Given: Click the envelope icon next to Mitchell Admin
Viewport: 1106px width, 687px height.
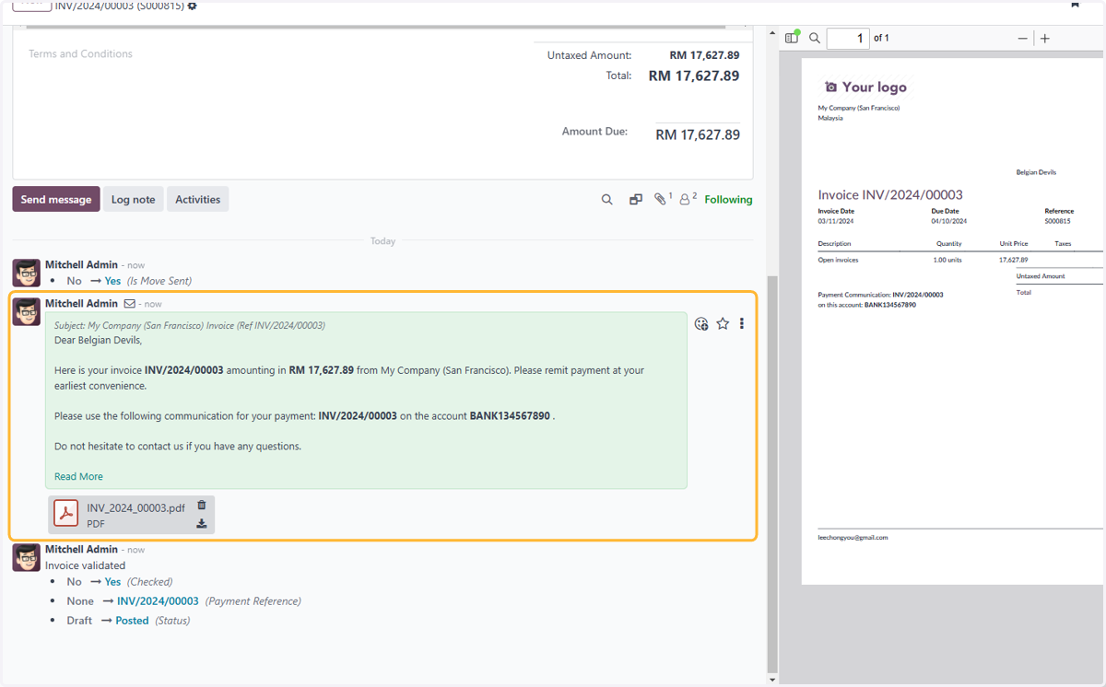Looking at the screenshot, I should [130, 303].
